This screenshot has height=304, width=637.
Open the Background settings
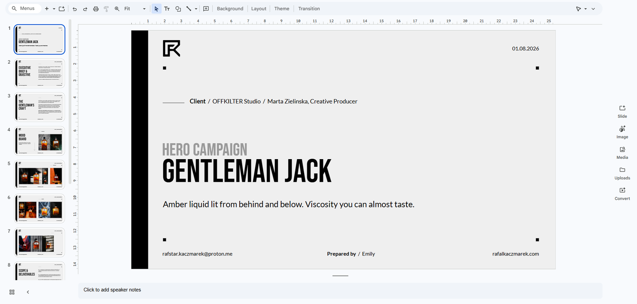click(x=230, y=9)
